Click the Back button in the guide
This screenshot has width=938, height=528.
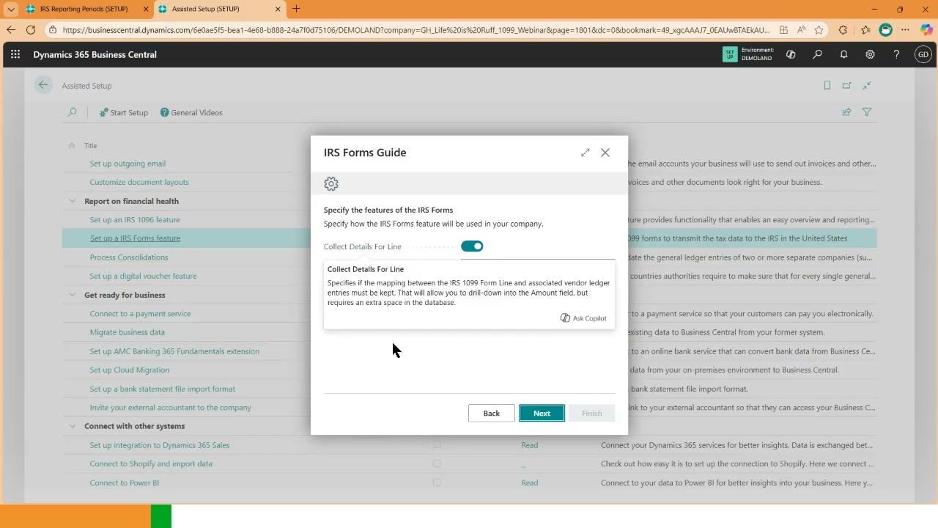(x=491, y=414)
